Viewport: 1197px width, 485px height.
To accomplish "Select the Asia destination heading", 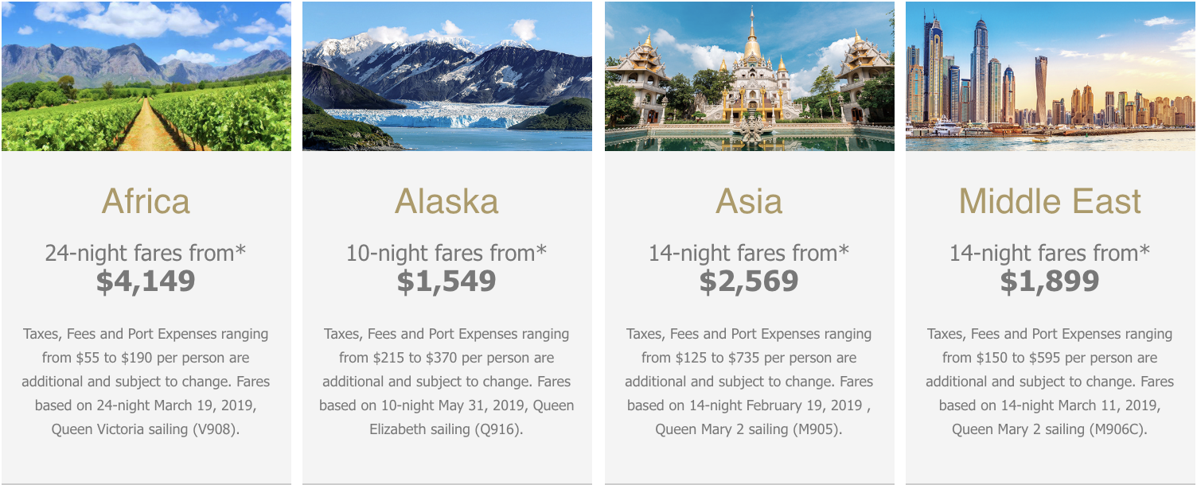I will pyautogui.click(x=749, y=201).
